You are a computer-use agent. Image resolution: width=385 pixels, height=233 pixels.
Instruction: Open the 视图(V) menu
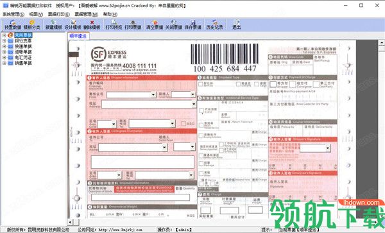tap(36, 14)
